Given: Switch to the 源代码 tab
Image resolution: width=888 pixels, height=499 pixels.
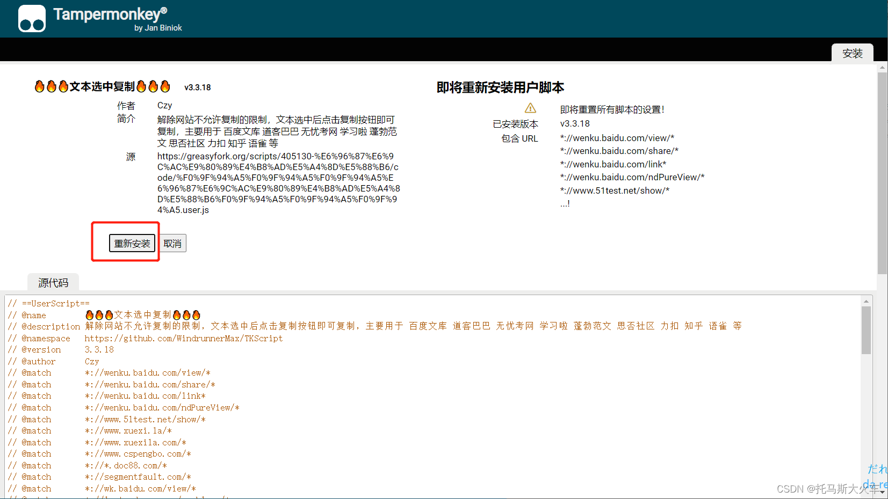Looking at the screenshot, I should click(x=53, y=282).
